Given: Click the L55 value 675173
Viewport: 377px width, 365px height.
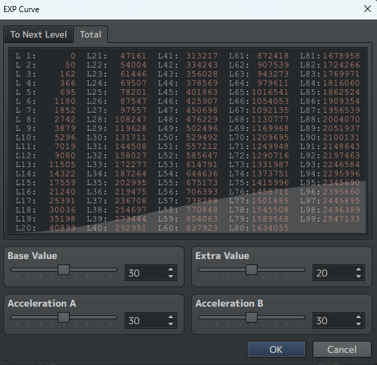Looking at the screenshot, I should tap(202, 182).
